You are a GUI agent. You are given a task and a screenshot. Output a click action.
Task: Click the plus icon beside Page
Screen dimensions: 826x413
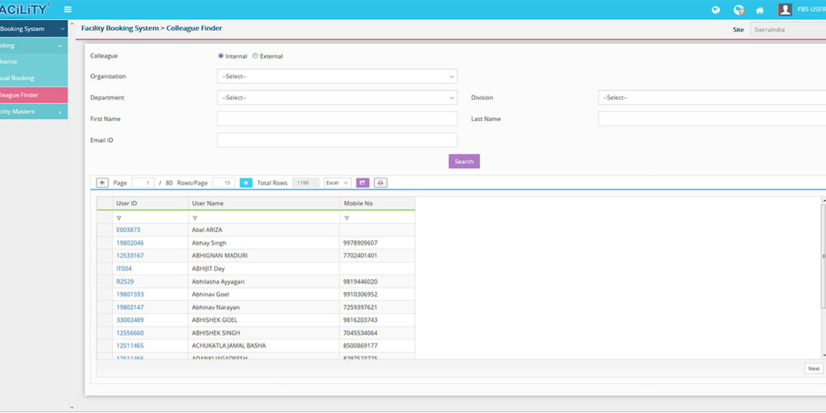tap(102, 183)
